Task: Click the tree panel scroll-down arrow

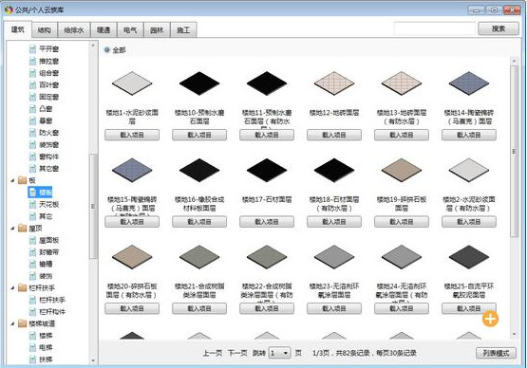Action: tap(93, 360)
